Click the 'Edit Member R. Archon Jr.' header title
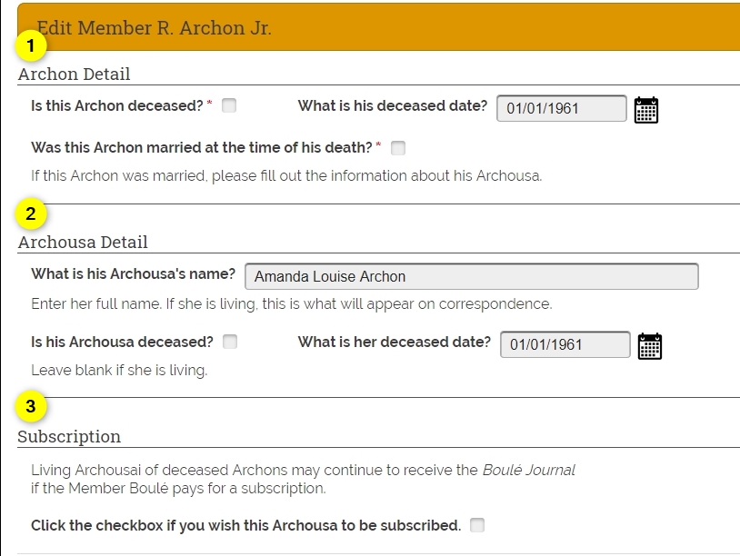The height and width of the screenshot is (556, 740). 154,28
